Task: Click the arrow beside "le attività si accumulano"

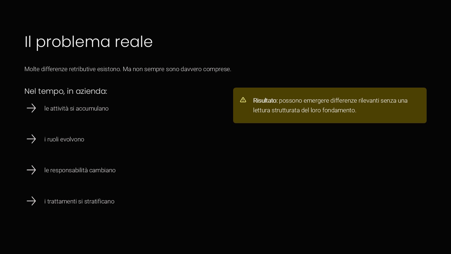Action: (x=31, y=108)
